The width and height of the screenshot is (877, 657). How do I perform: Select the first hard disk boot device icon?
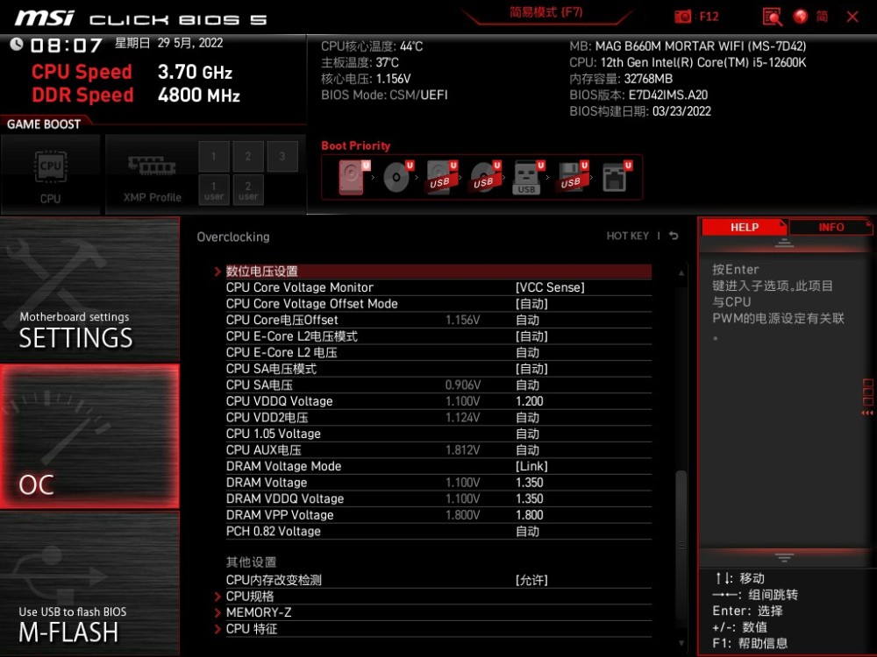[353, 177]
